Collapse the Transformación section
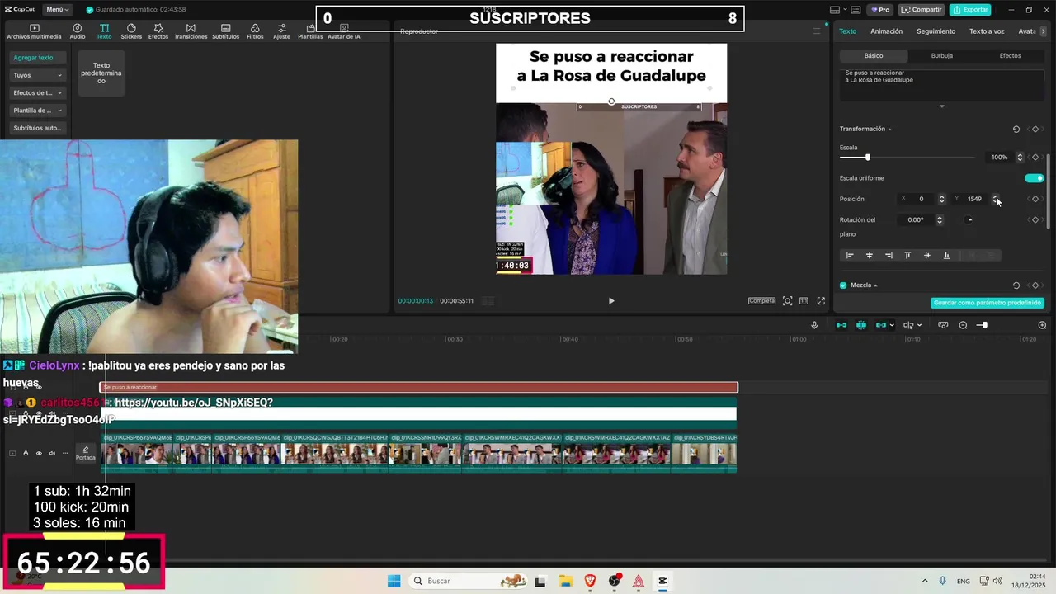The height and width of the screenshot is (594, 1056). (x=889, y=130)
